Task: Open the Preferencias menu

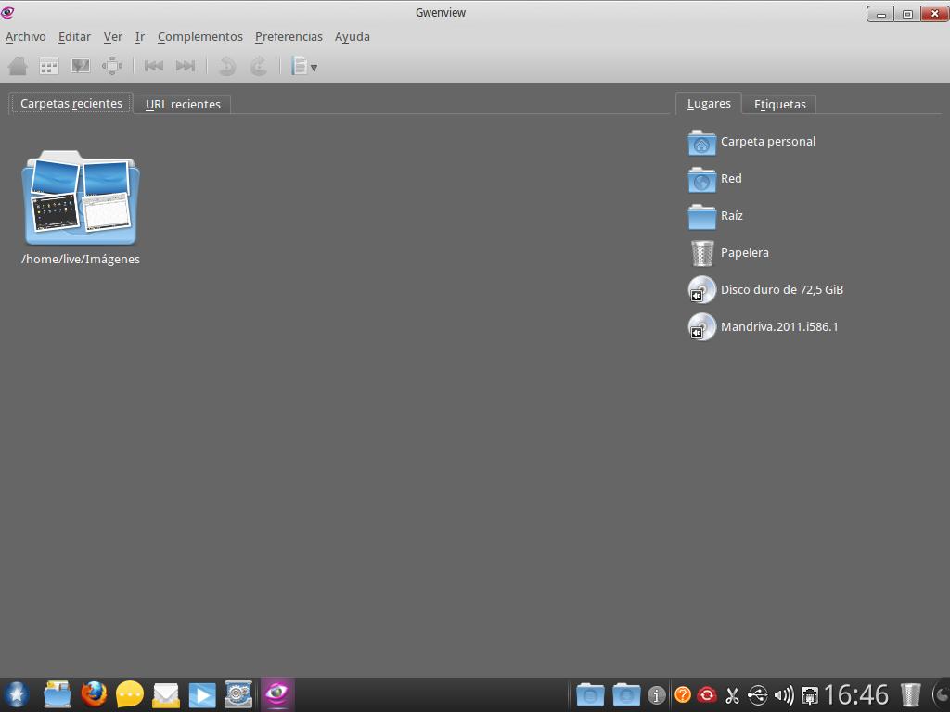Action: (x=289, y=36)
